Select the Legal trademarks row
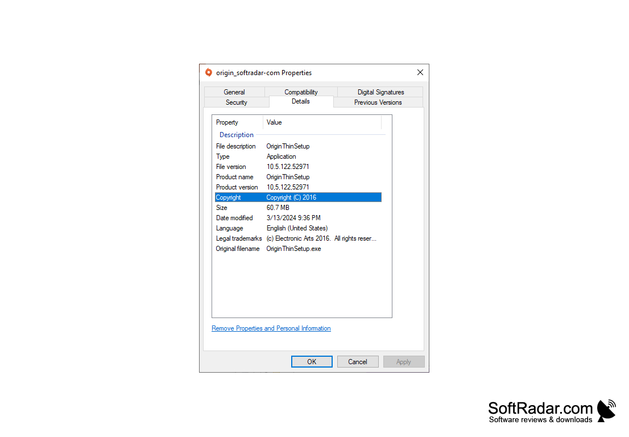Viewport: 629px width, 437px height. click(298, 238)
